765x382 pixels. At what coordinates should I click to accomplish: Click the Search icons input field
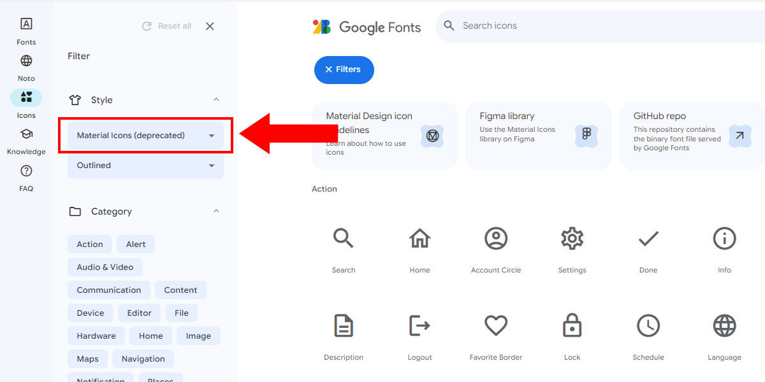pyautogui.click(x=599, y=26)
